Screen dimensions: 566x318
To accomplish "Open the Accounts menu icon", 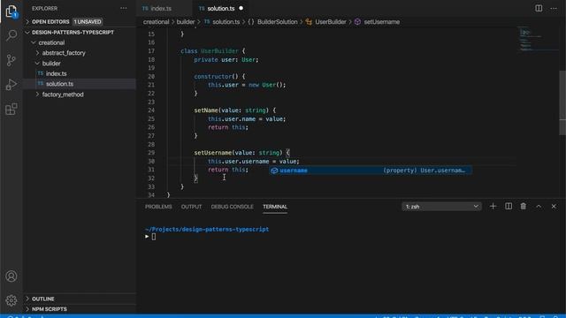I will (x=11, y=276).
